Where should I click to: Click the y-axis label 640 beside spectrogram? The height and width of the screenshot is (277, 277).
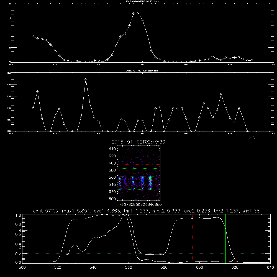click(112, 149)
